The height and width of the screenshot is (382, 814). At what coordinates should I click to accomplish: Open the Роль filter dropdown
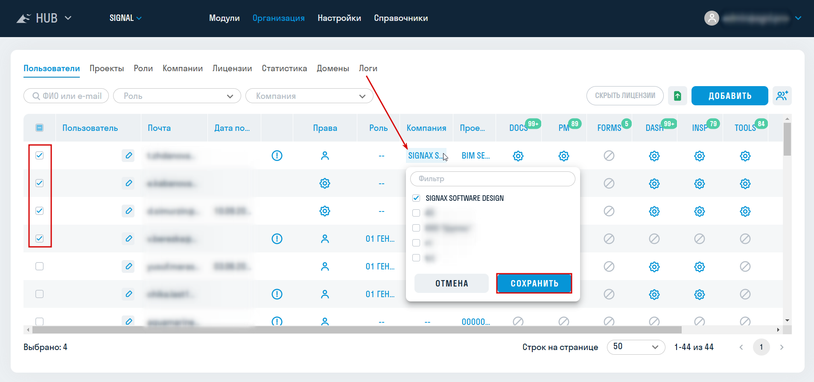(177, 96)
